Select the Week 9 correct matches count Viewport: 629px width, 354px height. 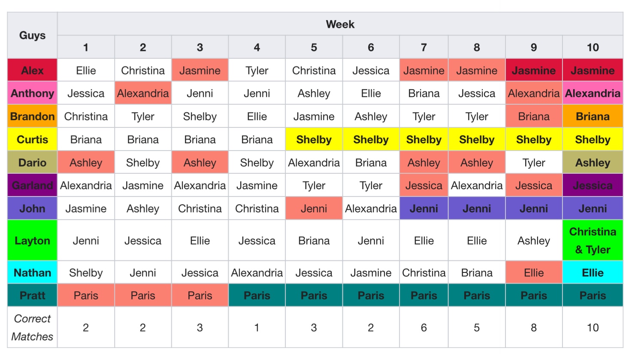click(533, 327)
